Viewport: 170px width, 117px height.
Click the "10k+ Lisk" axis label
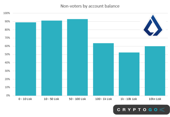click(x=155, y=99)
